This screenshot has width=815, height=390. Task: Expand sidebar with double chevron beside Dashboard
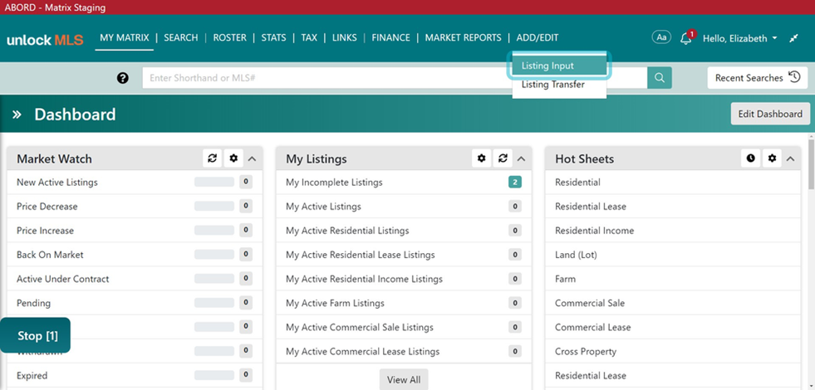(17, 115)
